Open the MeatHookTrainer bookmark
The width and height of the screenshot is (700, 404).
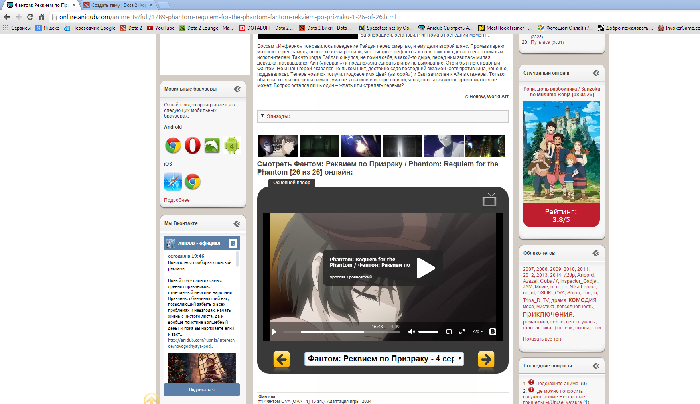[x=505, y=28]
